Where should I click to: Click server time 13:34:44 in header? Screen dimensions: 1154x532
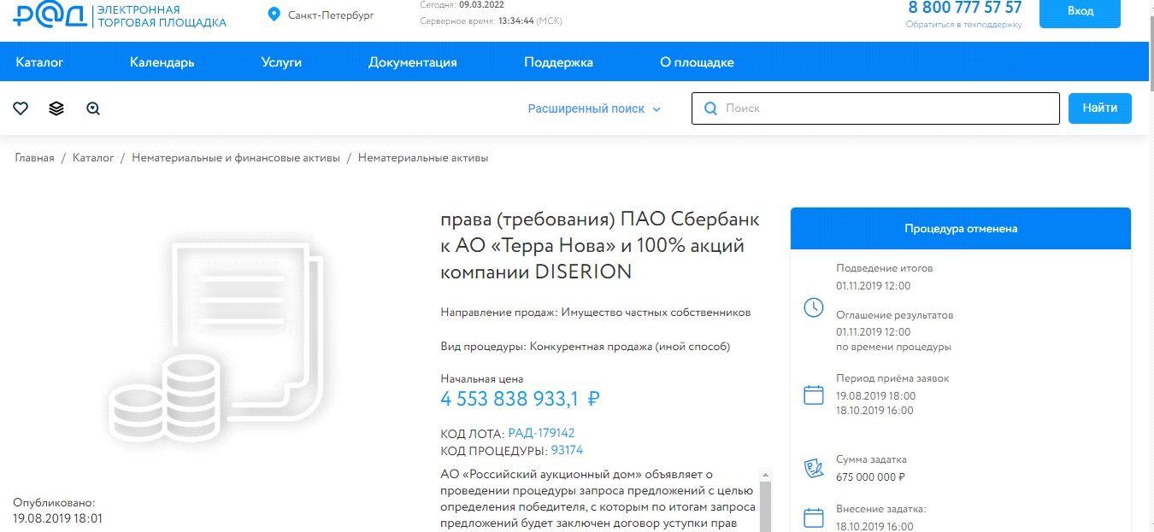pos(515,20)
